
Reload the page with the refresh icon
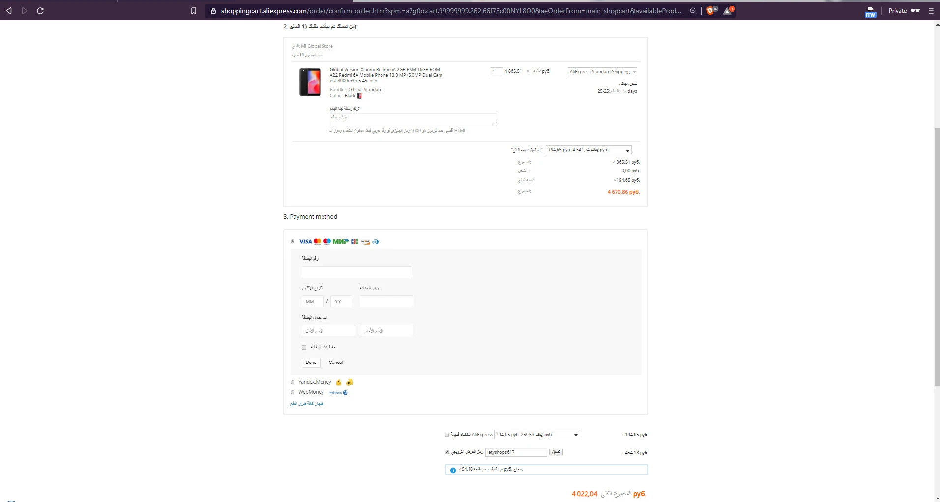[x=41, y=10]
